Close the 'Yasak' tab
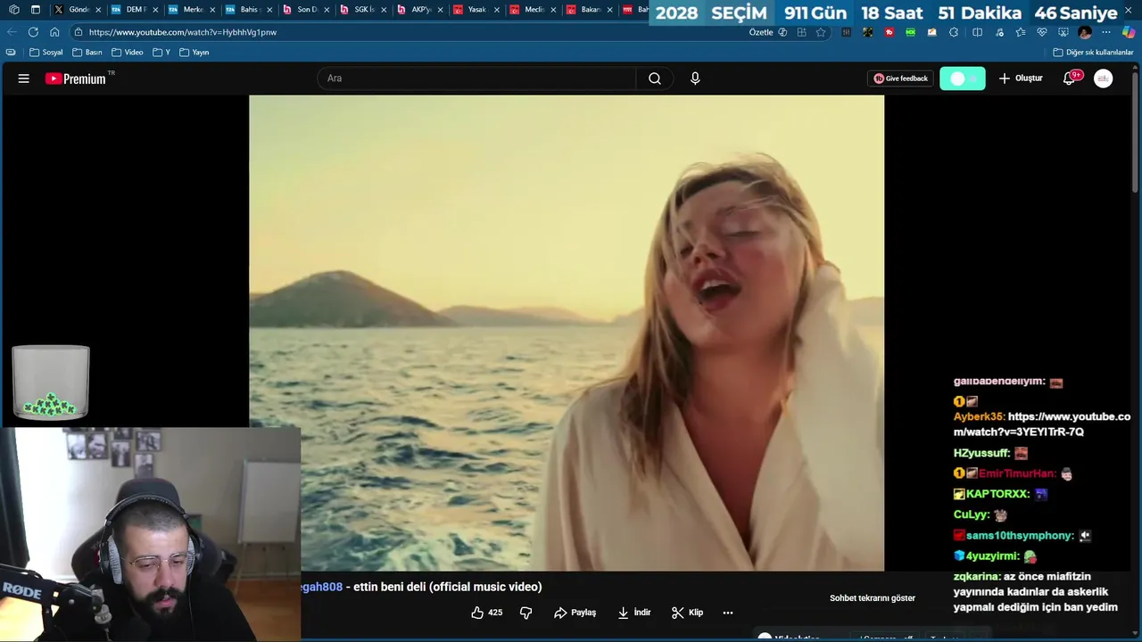The width and height of the screenshot is (1142, 642). [x=497, y=10]
